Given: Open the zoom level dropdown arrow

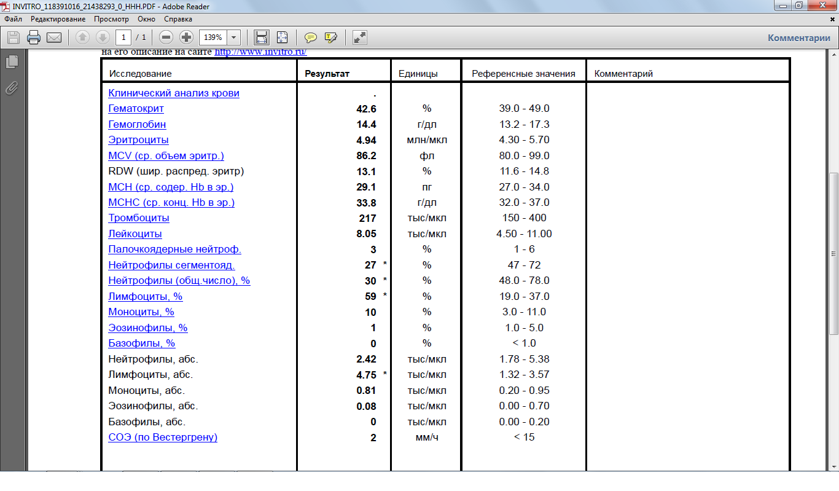Looking at the screenshot, I should pyautogui.click(x=233, y=37).
